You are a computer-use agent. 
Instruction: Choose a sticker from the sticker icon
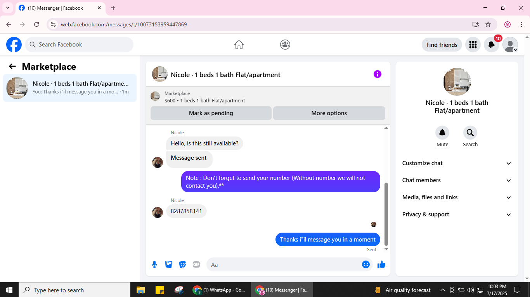(x=182, y=264)
